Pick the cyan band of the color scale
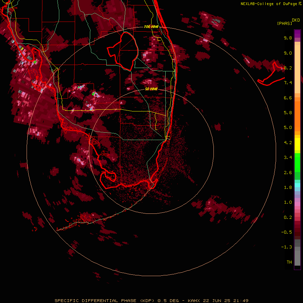The height and width of the screenshot is (303, 303). [297, 185]
